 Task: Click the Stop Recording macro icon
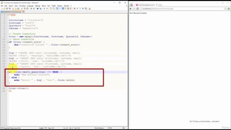coord(78,9)
